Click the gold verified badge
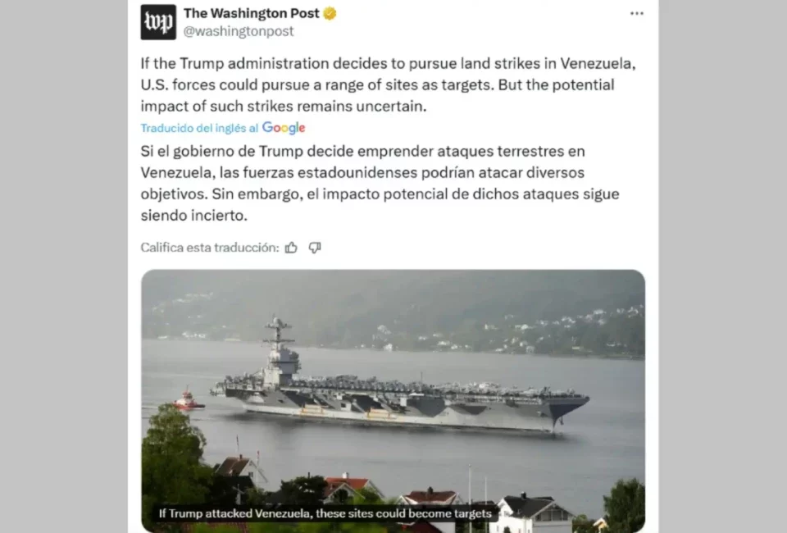 tap(330, 14)
